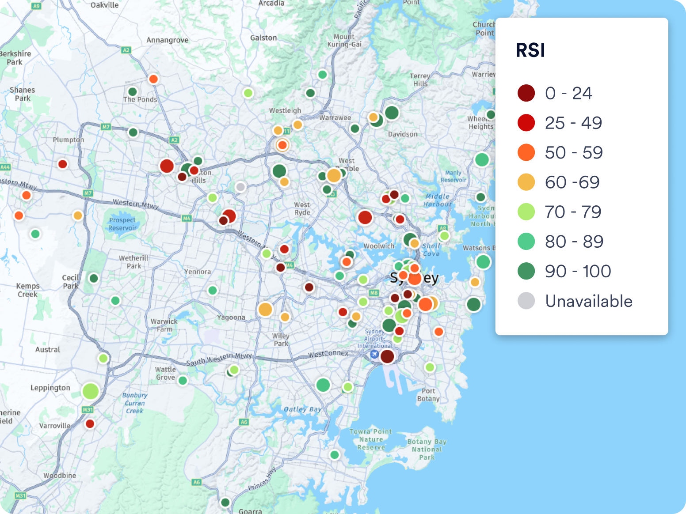Select the 50 - 59 orange legend swatch
The height and width of the screenshot is (514, 686).
coord(526,152)
